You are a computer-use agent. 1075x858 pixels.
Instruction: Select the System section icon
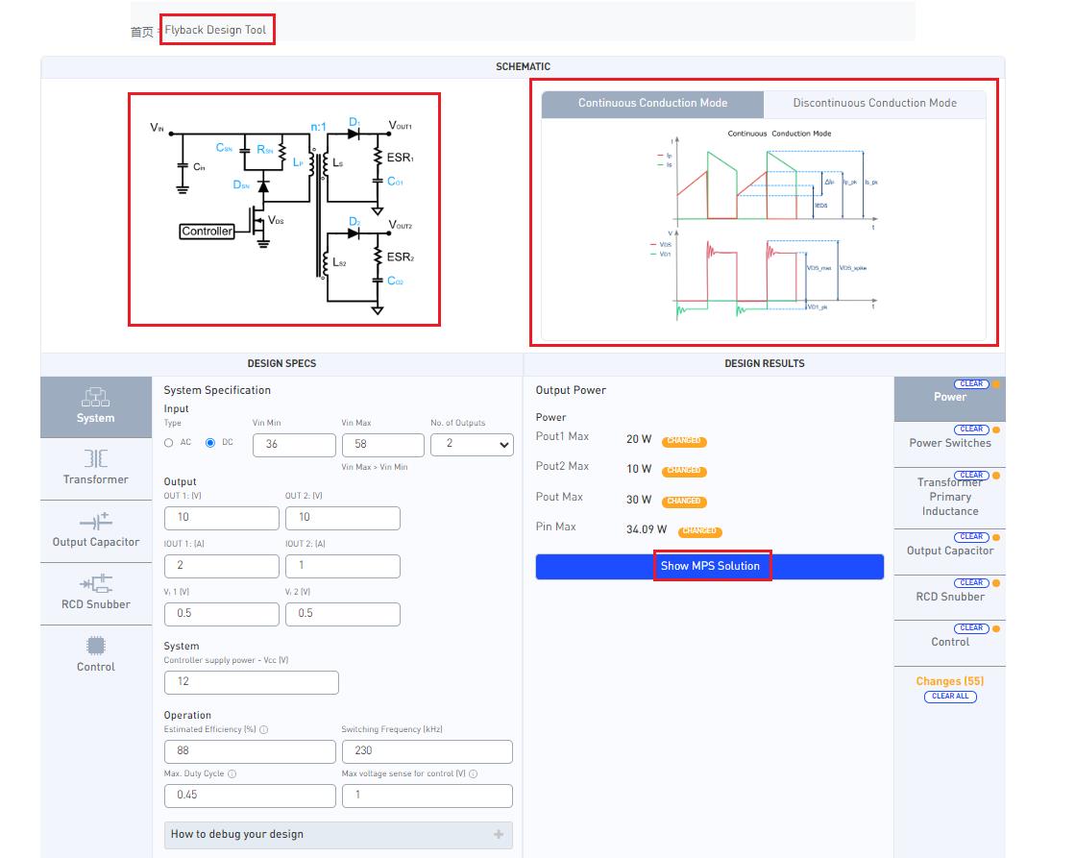[95, 397]
